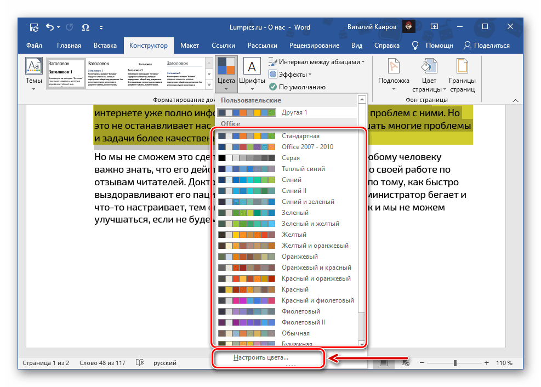Choose the Зеленый color scheme

click(x=286, y=213)
